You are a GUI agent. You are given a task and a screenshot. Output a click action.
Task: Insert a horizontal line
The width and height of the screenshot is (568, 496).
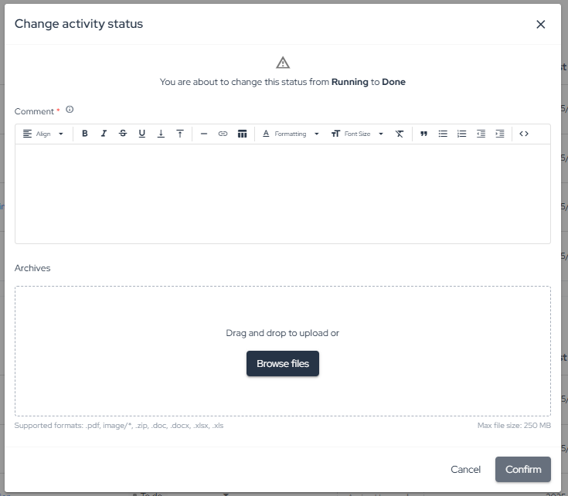(x=204, y=134)
